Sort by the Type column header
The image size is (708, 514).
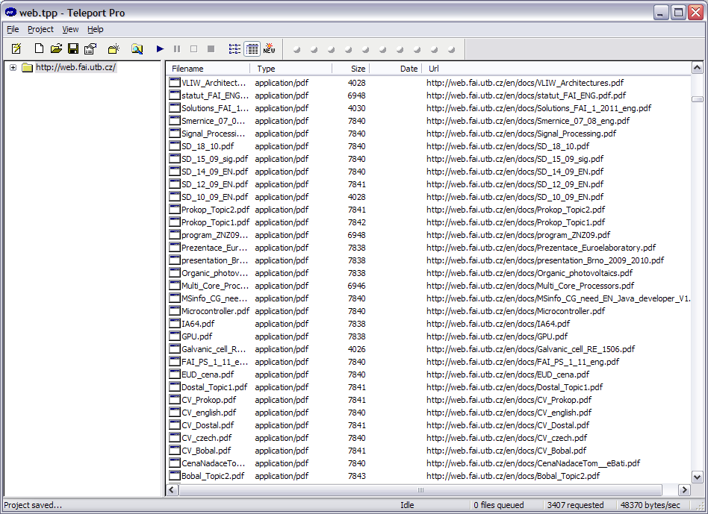coord(291,69)
